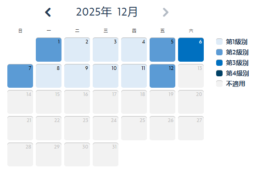257x170 pixels.
Task: Click December 12 date cell
Action: [162, 76]
